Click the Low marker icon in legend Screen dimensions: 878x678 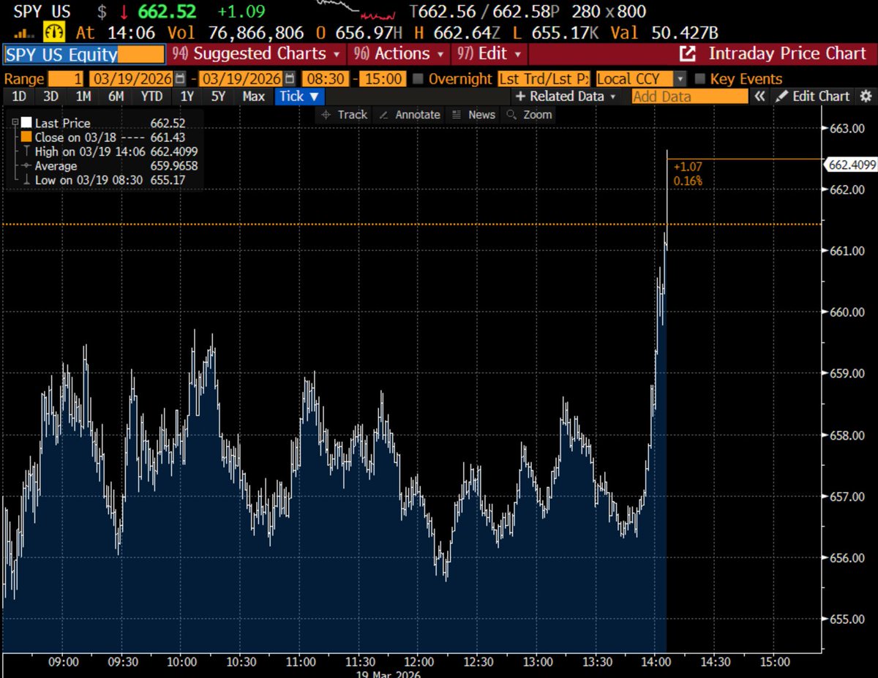[x=26, y=179]
